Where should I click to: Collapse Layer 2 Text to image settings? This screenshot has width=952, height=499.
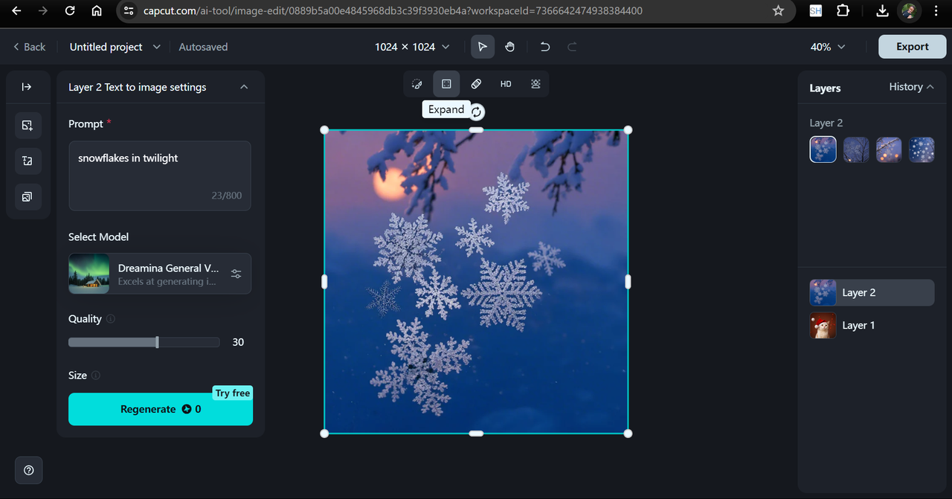244,87
